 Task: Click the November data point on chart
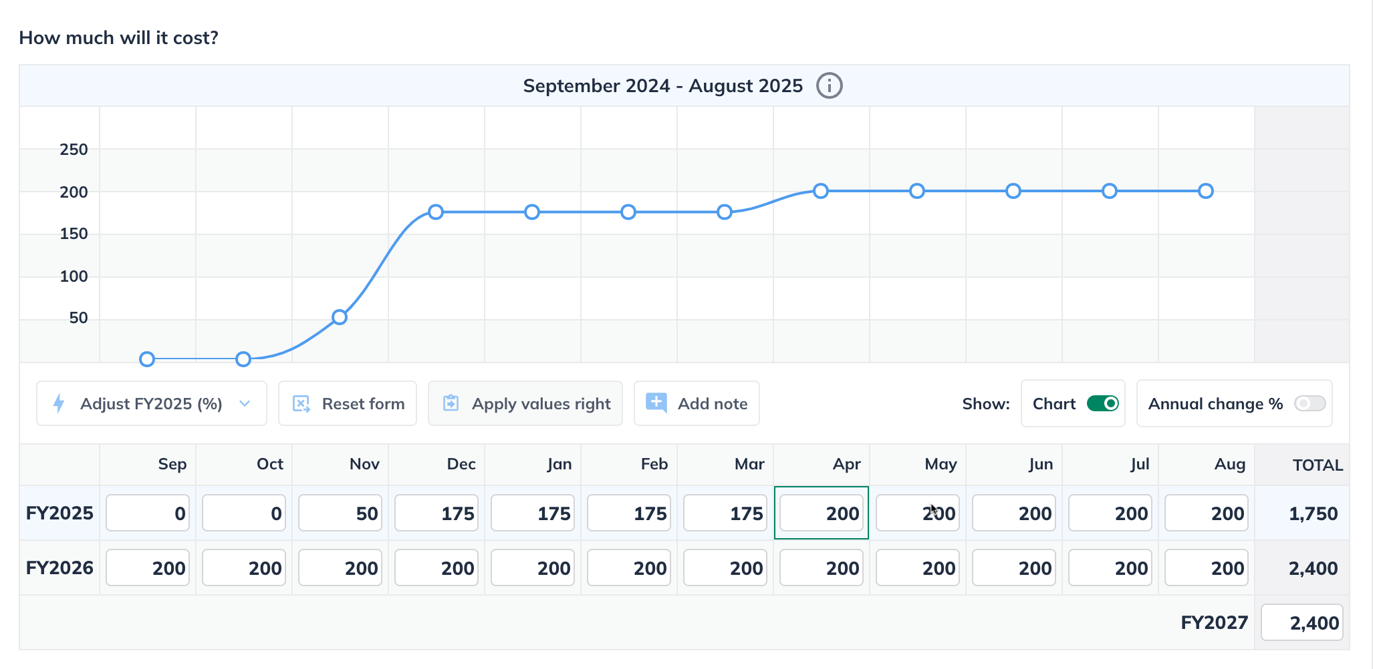click(x=340, y=317)
